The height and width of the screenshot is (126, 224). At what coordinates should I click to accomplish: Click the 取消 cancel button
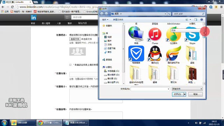195,94
